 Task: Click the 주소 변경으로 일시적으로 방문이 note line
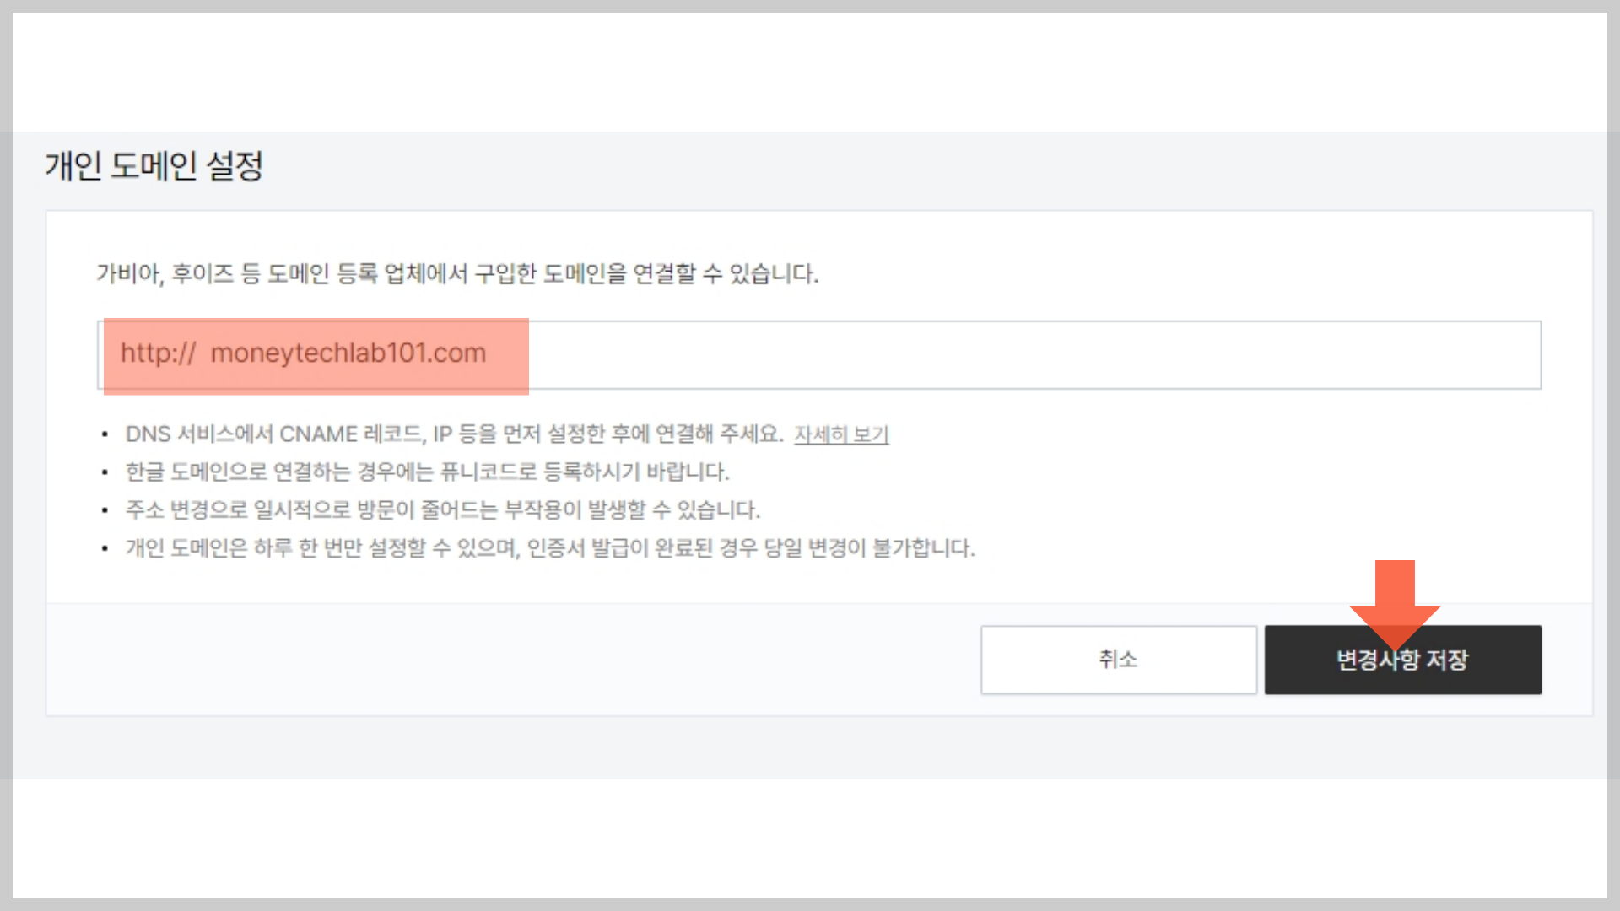pos(442,509)
